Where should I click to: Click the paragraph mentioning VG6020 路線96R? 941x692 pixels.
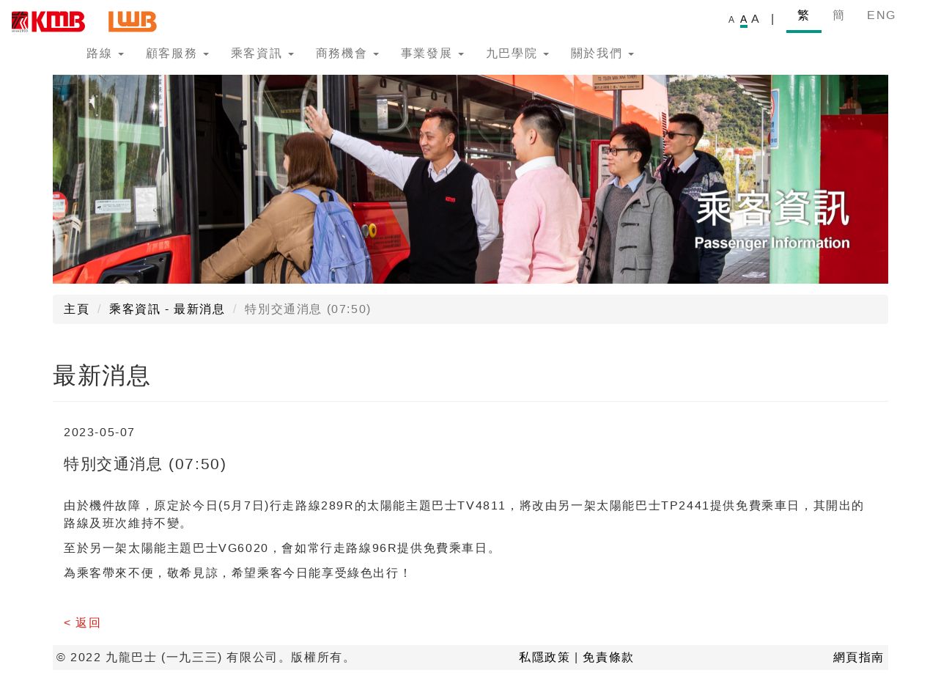pyautogui.click(x=281, y=548)
